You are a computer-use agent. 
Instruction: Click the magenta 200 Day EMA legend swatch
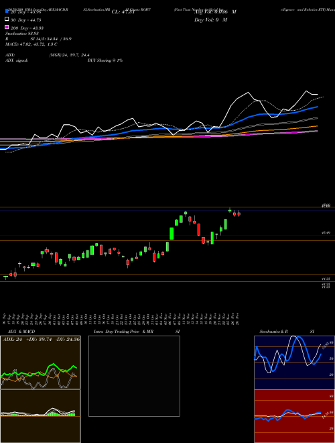tap(7, 27)
